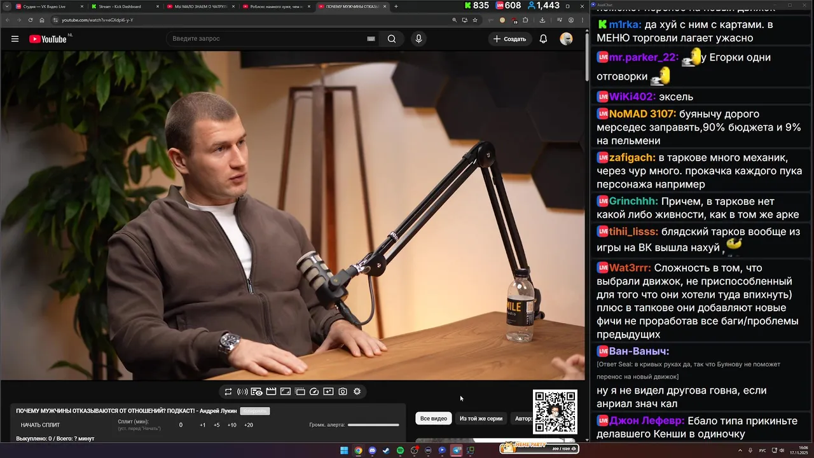Image resolution: width=814 pixels, height=458 pixels.
Task: Click username Wat3rrr in chat
Action: tap(630, 268)
